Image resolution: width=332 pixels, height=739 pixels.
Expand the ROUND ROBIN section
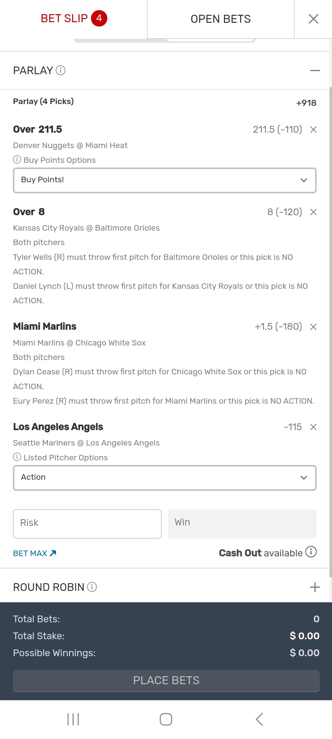pos(315,587)
